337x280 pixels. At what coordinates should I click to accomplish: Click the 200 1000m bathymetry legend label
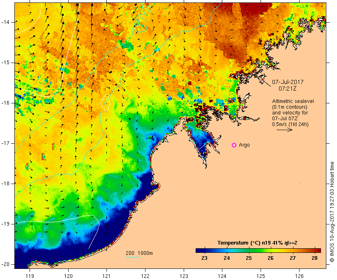coord(139,253)
